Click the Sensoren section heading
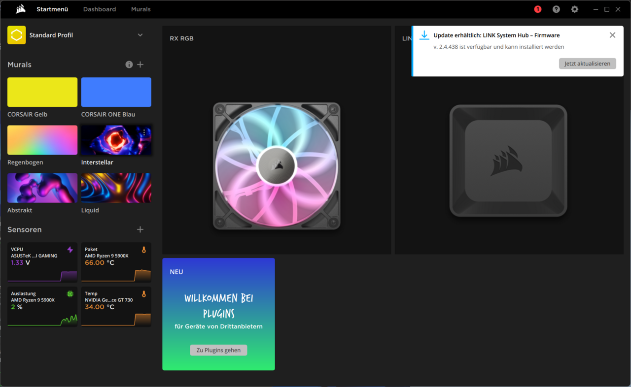 (25, 229)
